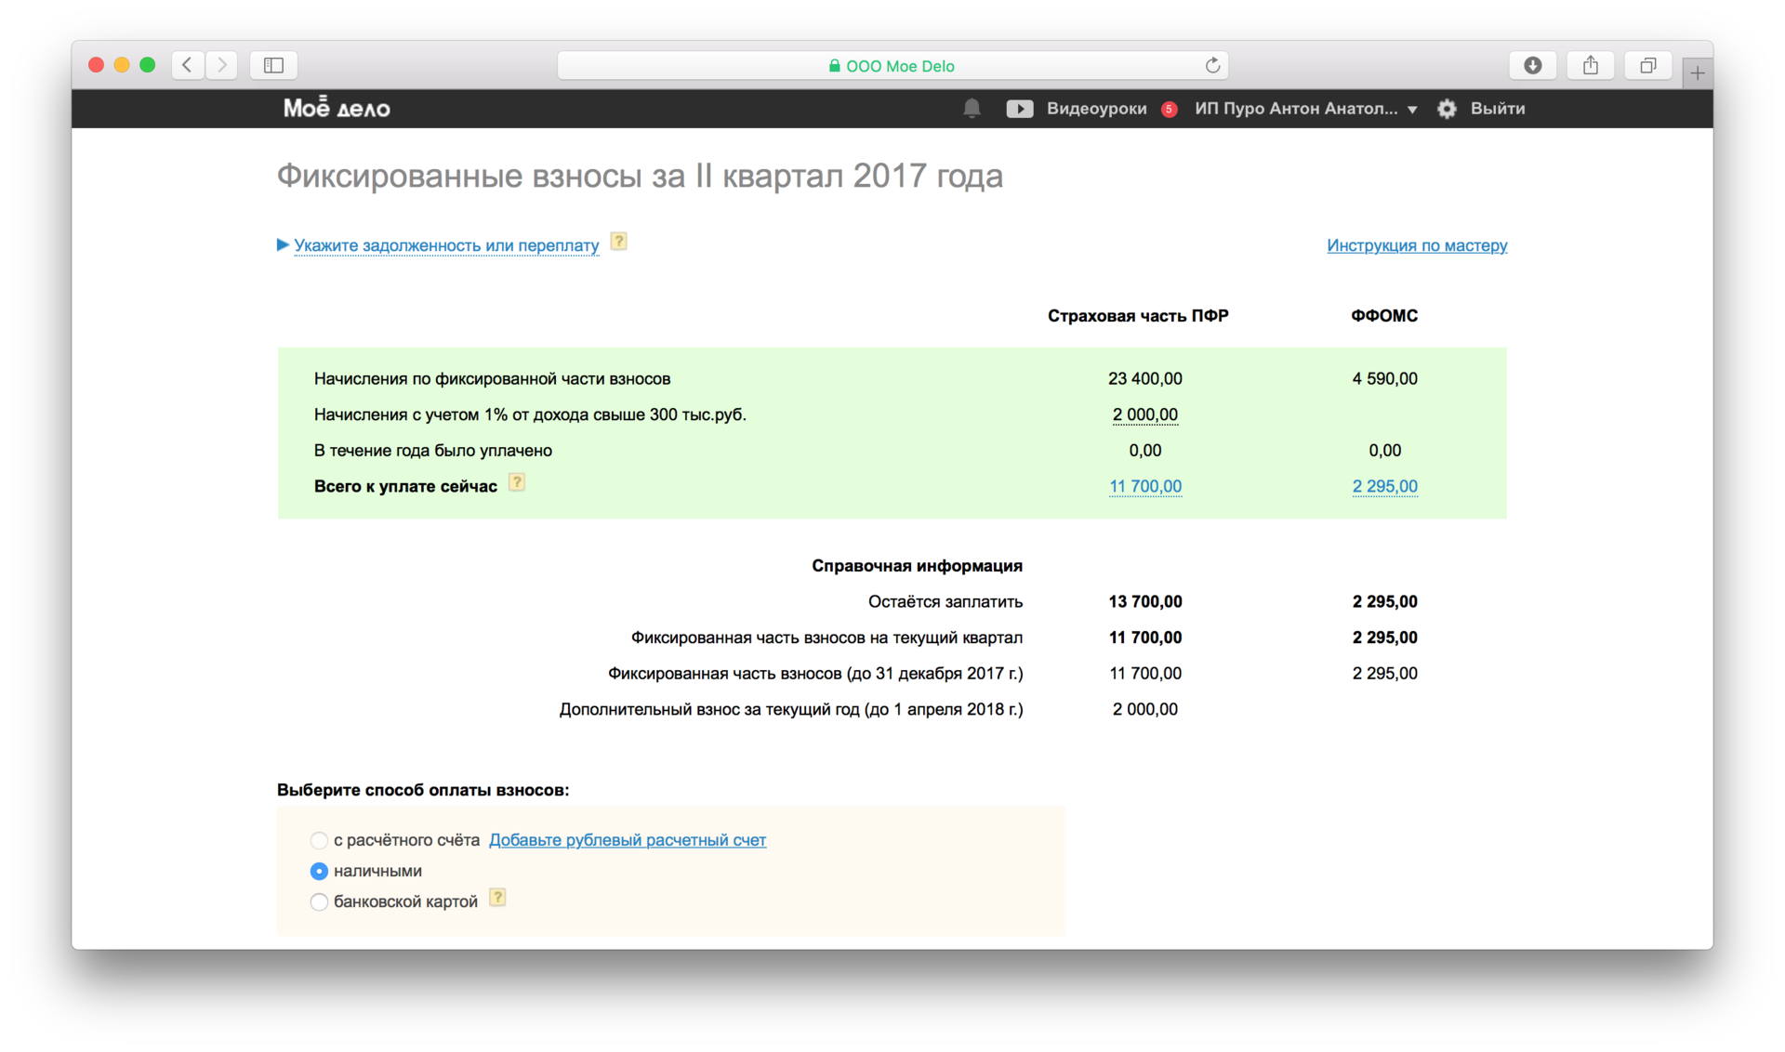Select наличными payment method
Screen dimensions: 1785x1052
319,871
